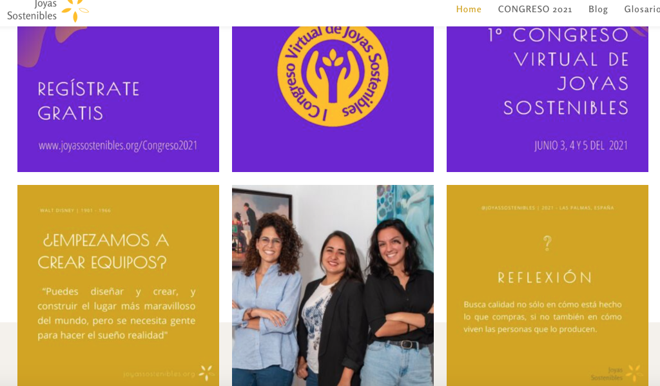Open the Blog menu link
660x386 pixels.
point(597,9)
